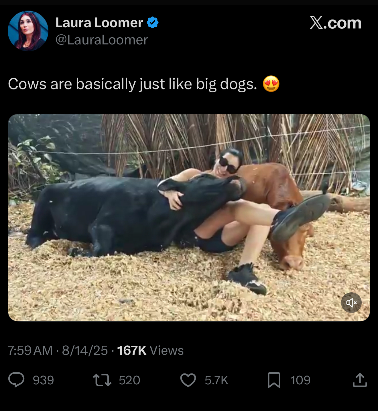Like the post with the heart icon
This screenshot has width=378, height=411.
pyautogui.click(x=188, y=380)
